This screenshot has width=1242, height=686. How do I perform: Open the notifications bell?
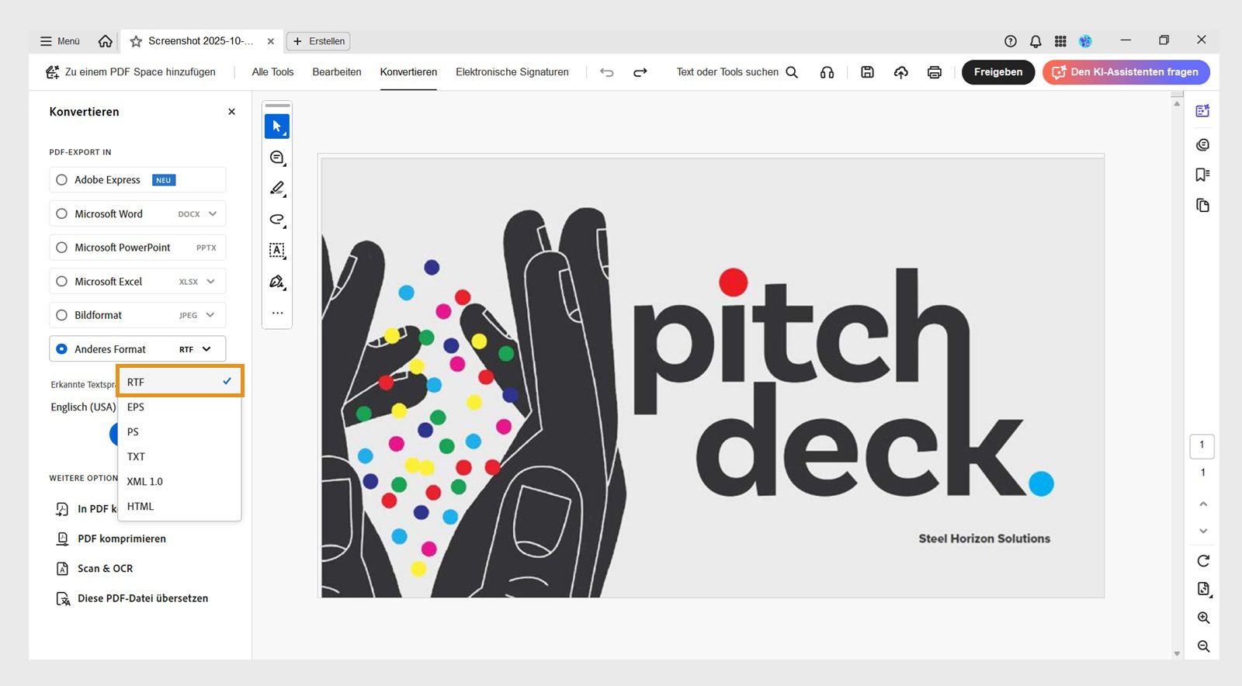click(x=1036, y=41)
